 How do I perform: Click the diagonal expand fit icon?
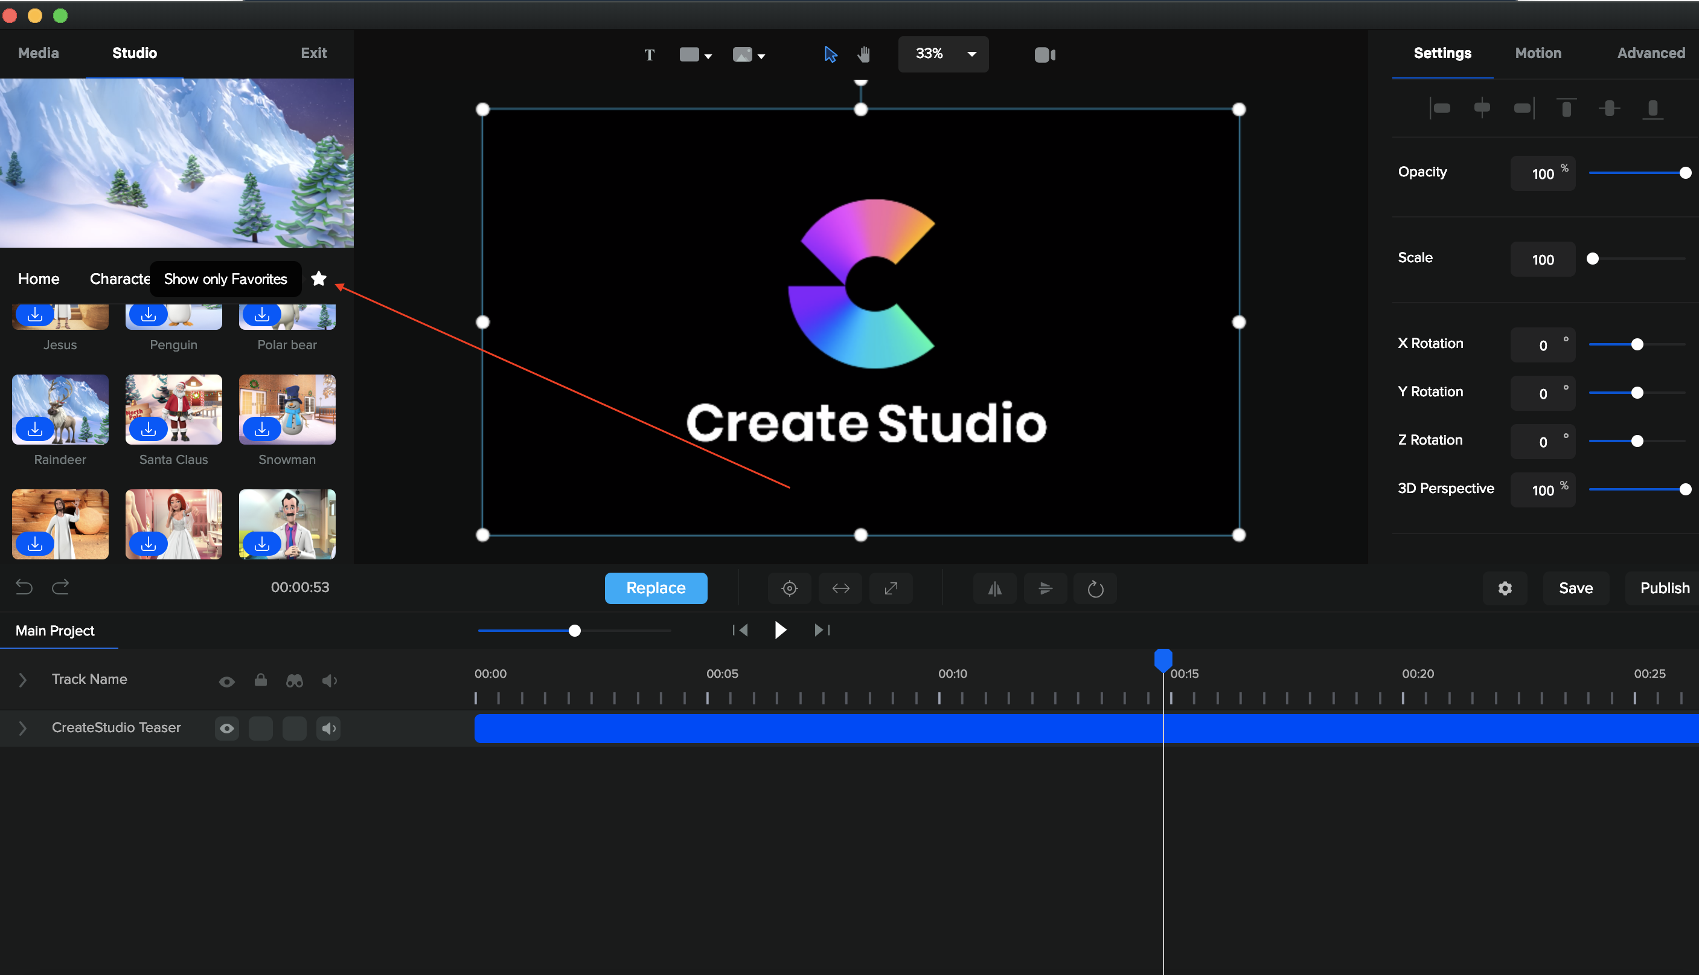point(891,588)
